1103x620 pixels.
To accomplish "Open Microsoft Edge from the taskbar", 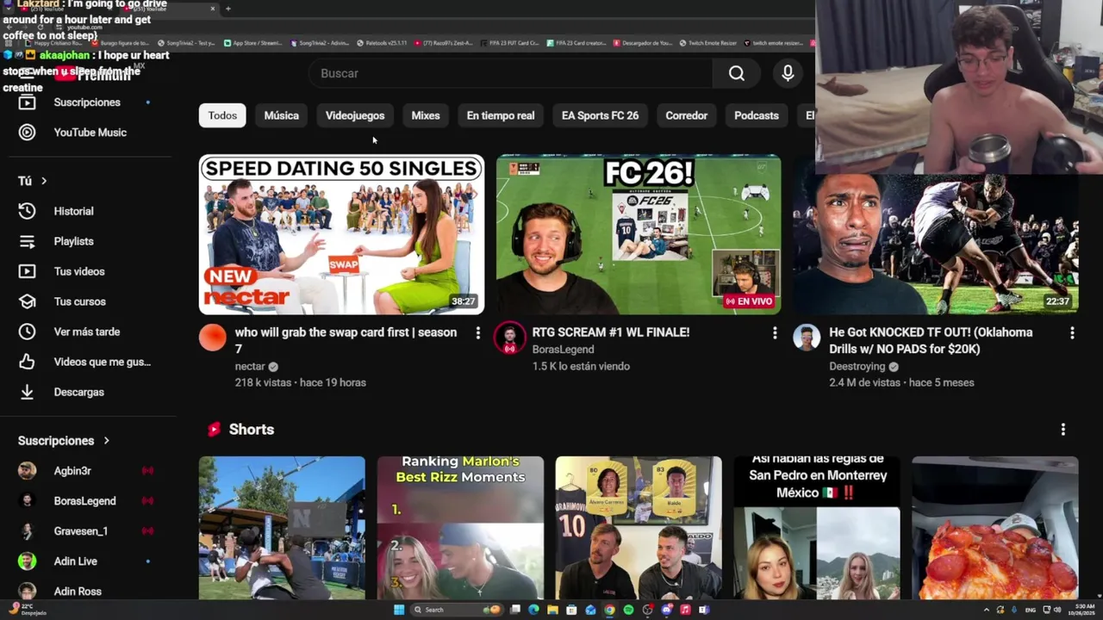I will (x=533, y=610).
